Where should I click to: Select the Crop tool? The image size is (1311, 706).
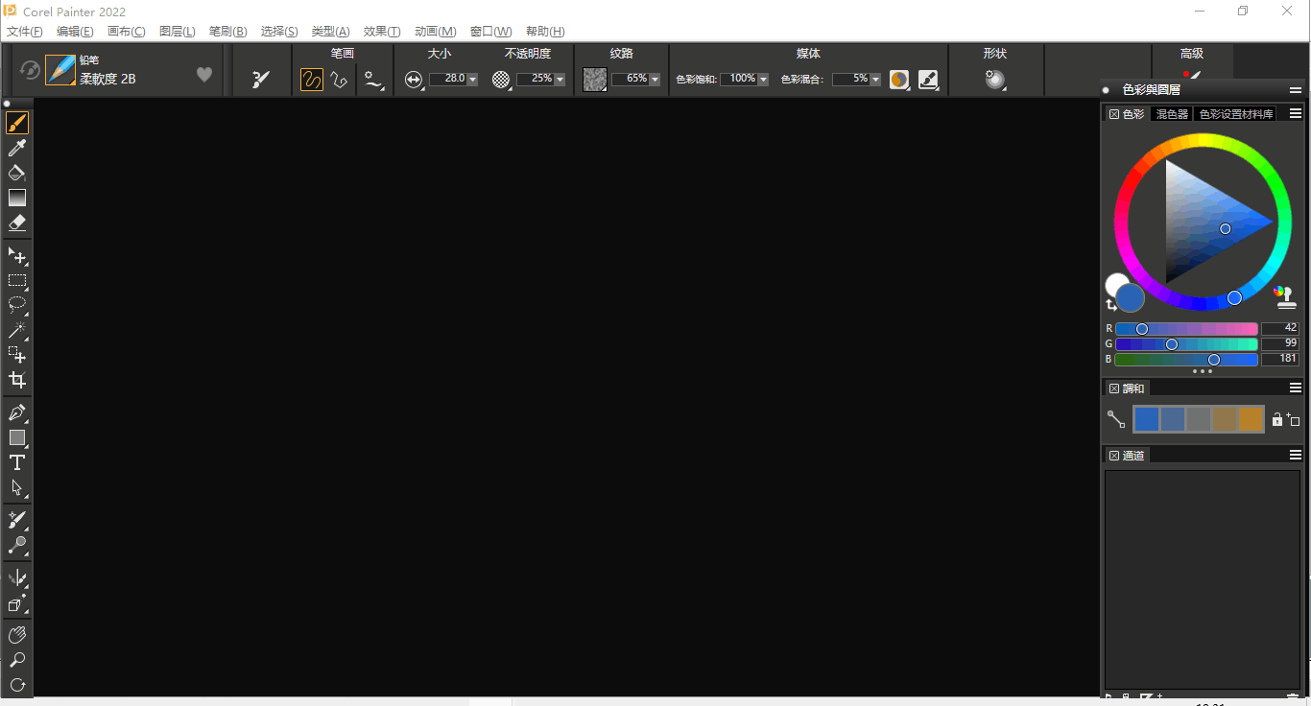pos(17,380)
